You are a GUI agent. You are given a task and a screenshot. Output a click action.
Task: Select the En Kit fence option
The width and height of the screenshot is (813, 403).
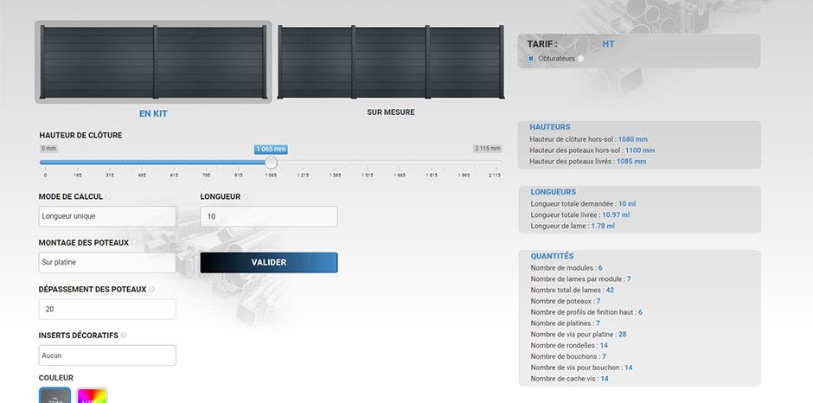[x=153, y=62]
